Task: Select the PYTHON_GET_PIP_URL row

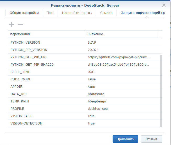Action: [84, 57]
